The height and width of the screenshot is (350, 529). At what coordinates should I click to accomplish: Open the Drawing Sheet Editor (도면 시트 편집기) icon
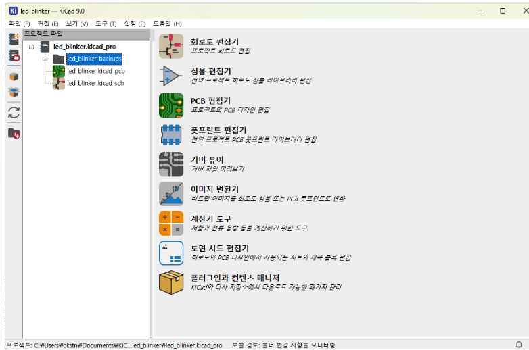tap(171, 253)
